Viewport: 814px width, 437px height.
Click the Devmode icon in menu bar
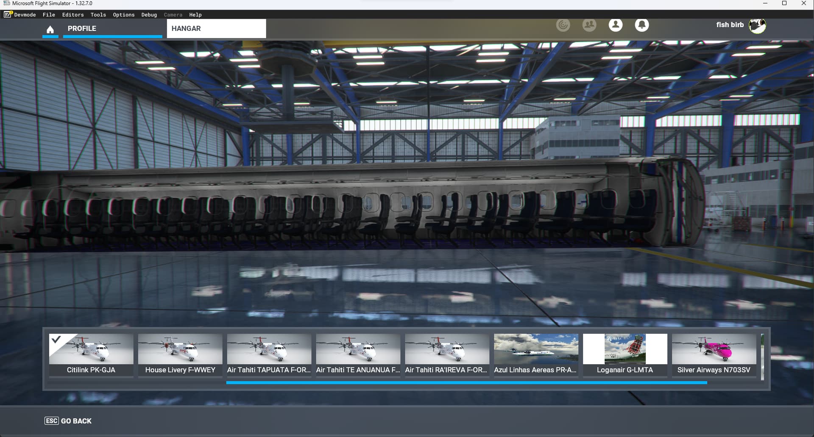8,15
